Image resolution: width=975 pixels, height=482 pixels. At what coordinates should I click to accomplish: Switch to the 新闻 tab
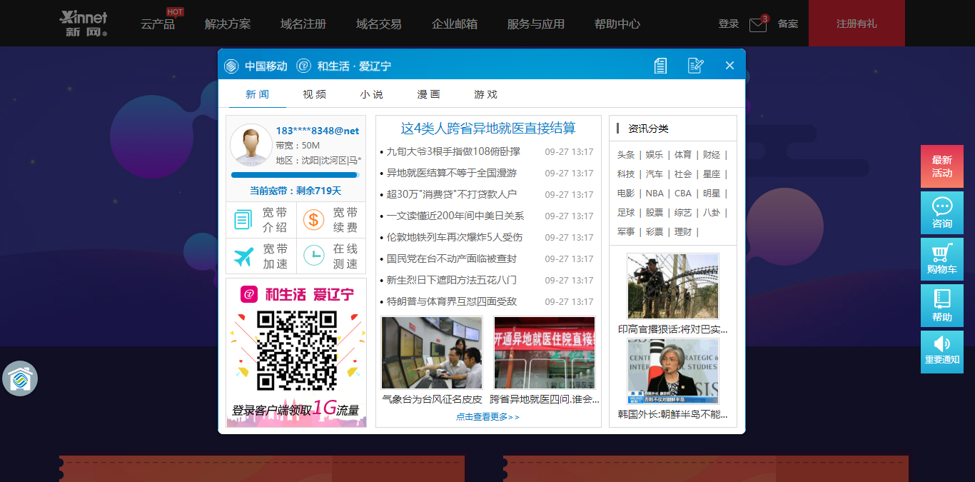tap(257, 94)
